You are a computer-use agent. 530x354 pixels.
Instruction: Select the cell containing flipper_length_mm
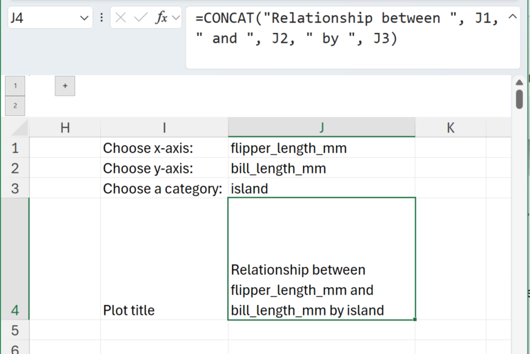tap(321, 148)
